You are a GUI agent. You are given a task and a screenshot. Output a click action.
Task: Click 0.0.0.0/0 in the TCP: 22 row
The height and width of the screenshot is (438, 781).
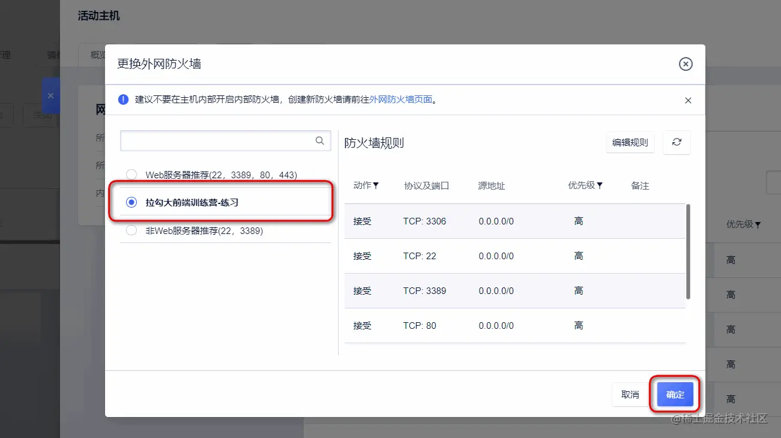[x=496, y=256]
